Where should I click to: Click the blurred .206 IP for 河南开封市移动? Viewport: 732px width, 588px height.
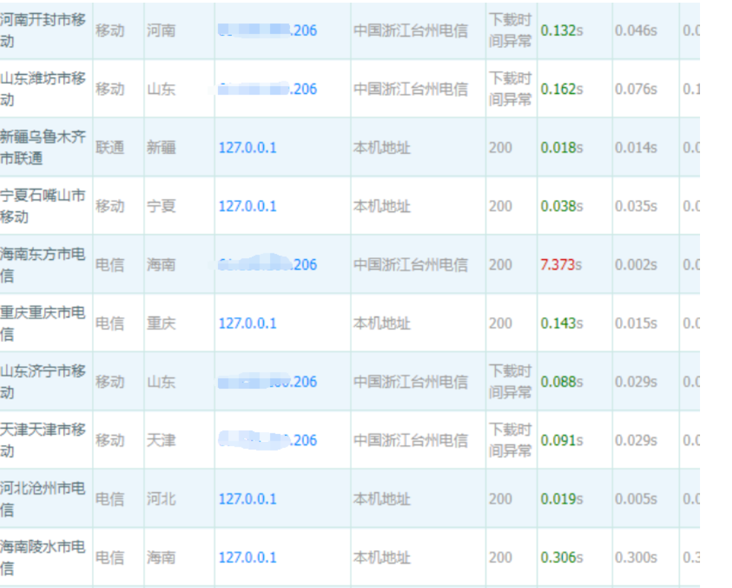click(x=268, y=31)
